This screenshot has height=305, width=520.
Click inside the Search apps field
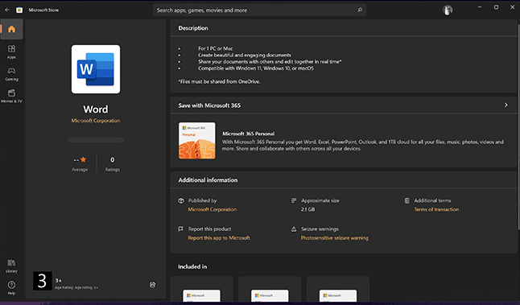pyautogui.click(x=260, y=10)
